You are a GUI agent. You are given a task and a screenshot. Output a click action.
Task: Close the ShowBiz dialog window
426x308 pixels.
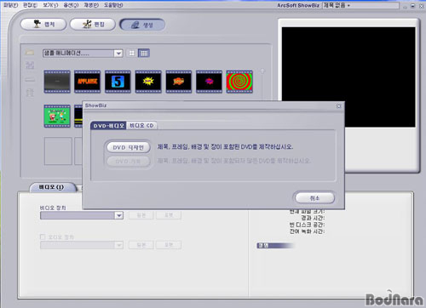pyautogui.click(x=338, y=106)
